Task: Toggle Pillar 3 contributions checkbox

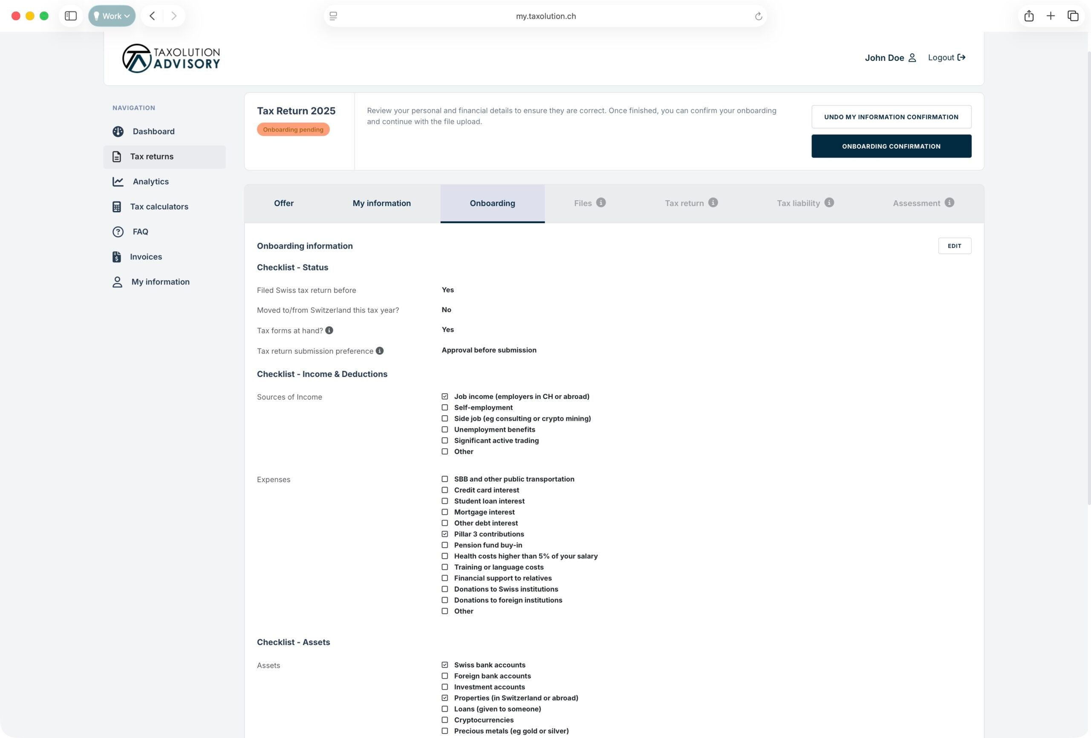Action: pos(444,534)
